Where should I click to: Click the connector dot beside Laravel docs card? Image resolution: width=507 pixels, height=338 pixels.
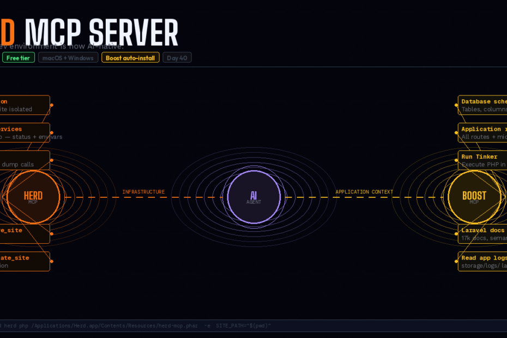[x=457, y=234]
